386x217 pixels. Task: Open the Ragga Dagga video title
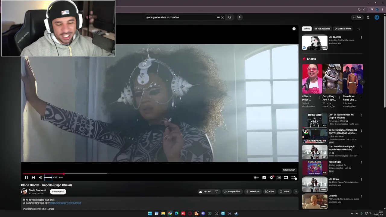[335, 162]
